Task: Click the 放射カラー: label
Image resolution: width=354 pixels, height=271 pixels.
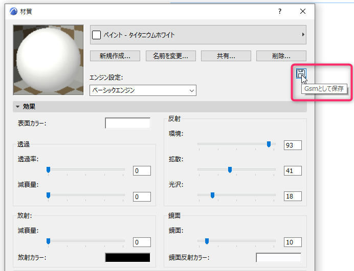Action: pyautogui.click(x=32, y=257)
